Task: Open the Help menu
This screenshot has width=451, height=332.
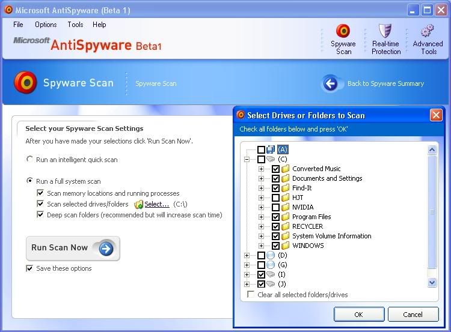Action: 99,25
